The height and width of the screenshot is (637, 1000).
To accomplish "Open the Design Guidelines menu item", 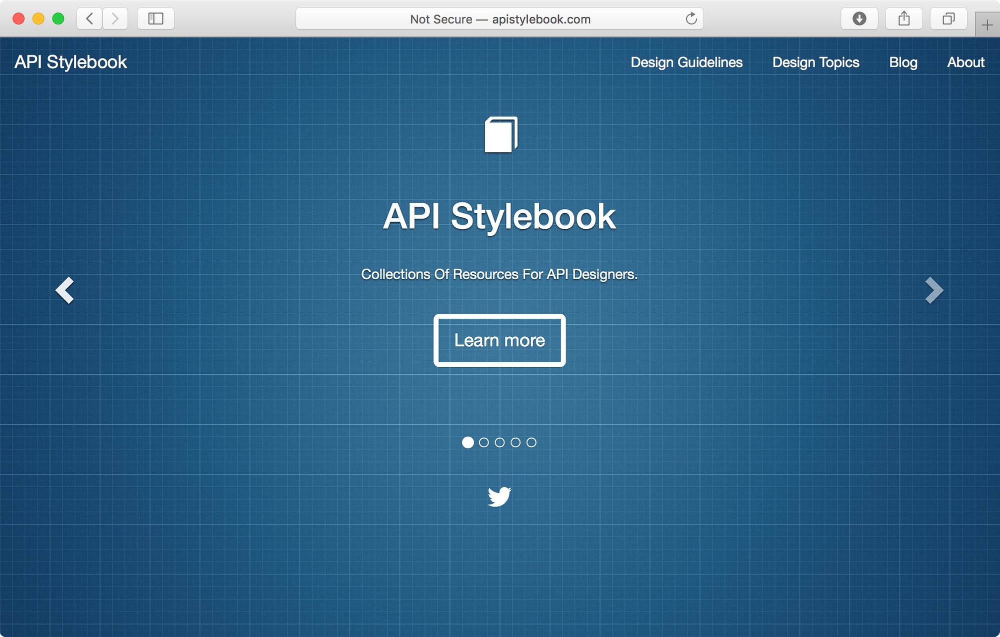I will coord(686,62).
